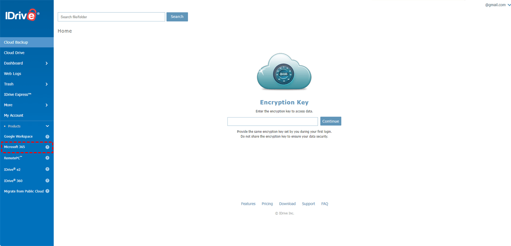This screenshot has width=511, height=246.
Task: Click the Home breadcrumb text
Action: point(65,31)
